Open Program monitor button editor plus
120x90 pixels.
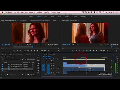(117, 51)
